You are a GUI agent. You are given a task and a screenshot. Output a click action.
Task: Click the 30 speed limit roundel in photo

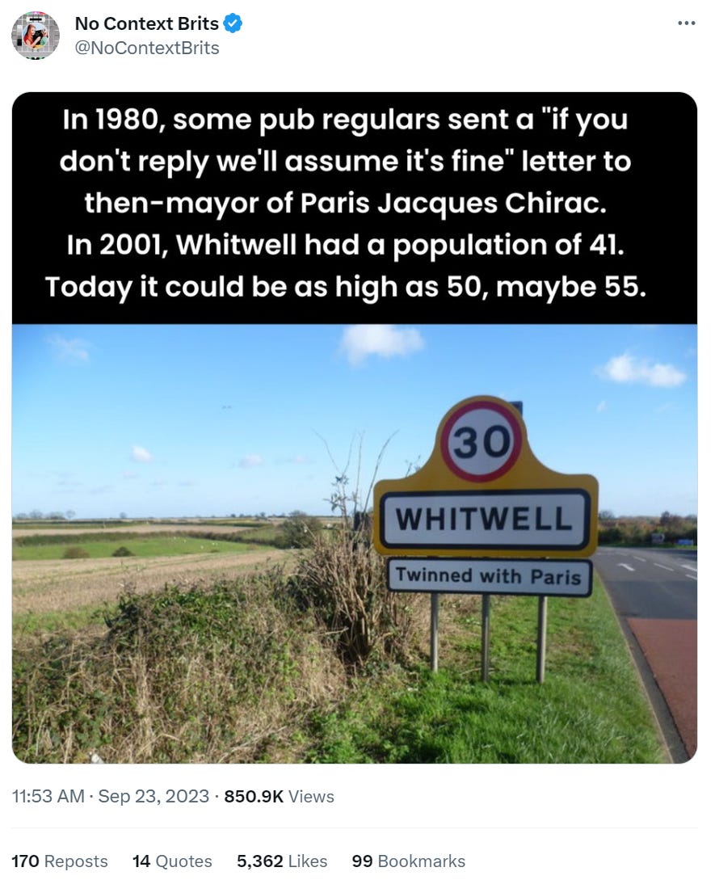tap(481, 440)
